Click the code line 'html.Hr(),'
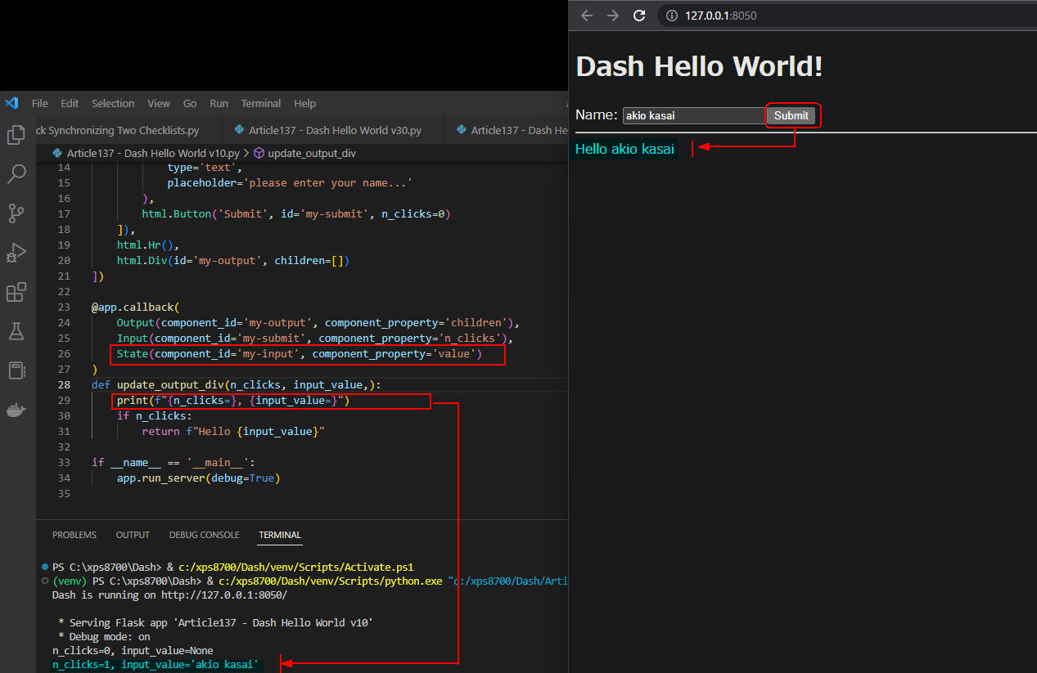The width and height of the screenshot is (1037, 673). pos(147,245)
